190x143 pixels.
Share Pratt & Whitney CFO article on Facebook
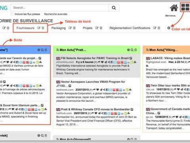coord(105,113)
